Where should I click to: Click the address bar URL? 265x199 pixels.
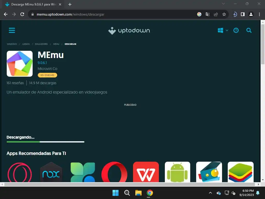tap(70, 15)
